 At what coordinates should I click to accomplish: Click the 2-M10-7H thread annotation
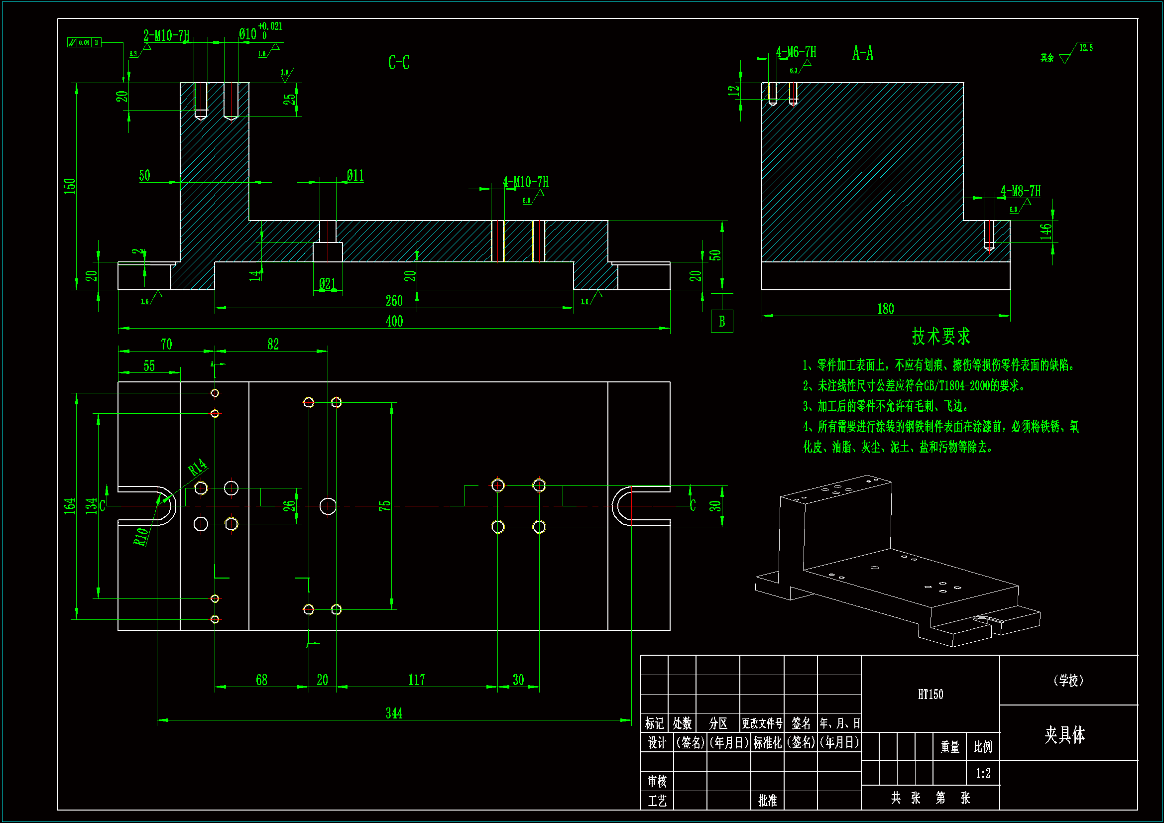pos(166,35)
